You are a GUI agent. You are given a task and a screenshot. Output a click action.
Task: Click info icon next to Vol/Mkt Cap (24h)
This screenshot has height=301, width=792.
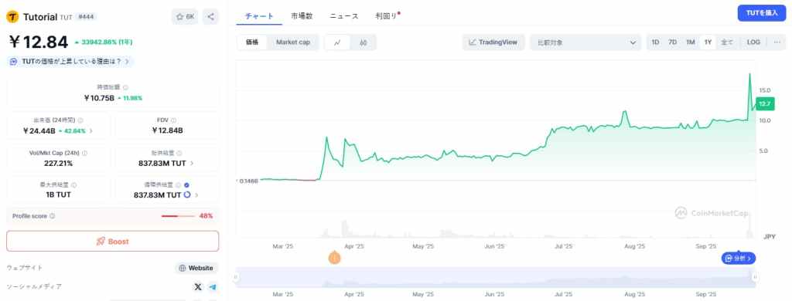(84, 153)
